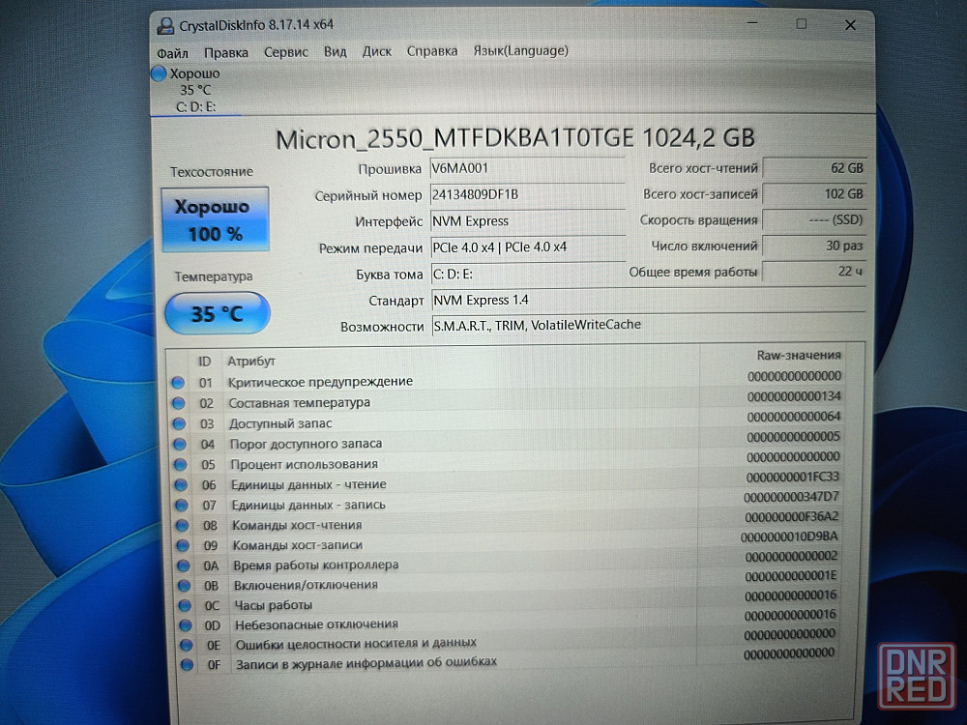Image resolution: width=967 pixels, height=725 pixels.
Task: Click the 35 °C temperature button
Action: tap(217, 313)
